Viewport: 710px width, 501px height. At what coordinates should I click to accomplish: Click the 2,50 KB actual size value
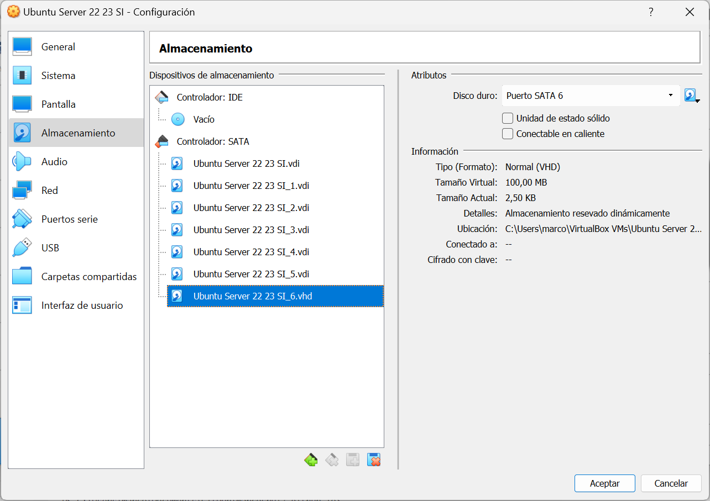pos(520,198)
